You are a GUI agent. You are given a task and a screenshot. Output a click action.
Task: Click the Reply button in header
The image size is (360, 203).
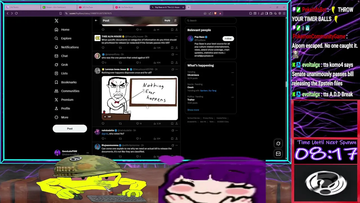click(167, 20)
